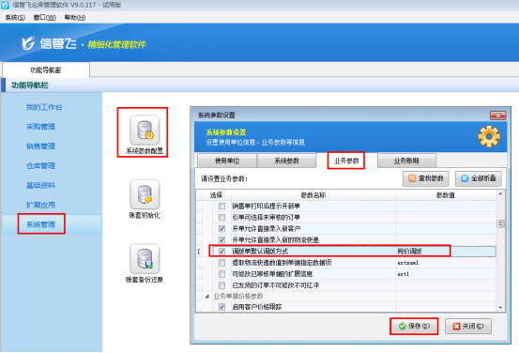The width and height of the screenshot is (519, 353).
Task: Click the 关闭 button in dialog
Action: tap(468, 326)
